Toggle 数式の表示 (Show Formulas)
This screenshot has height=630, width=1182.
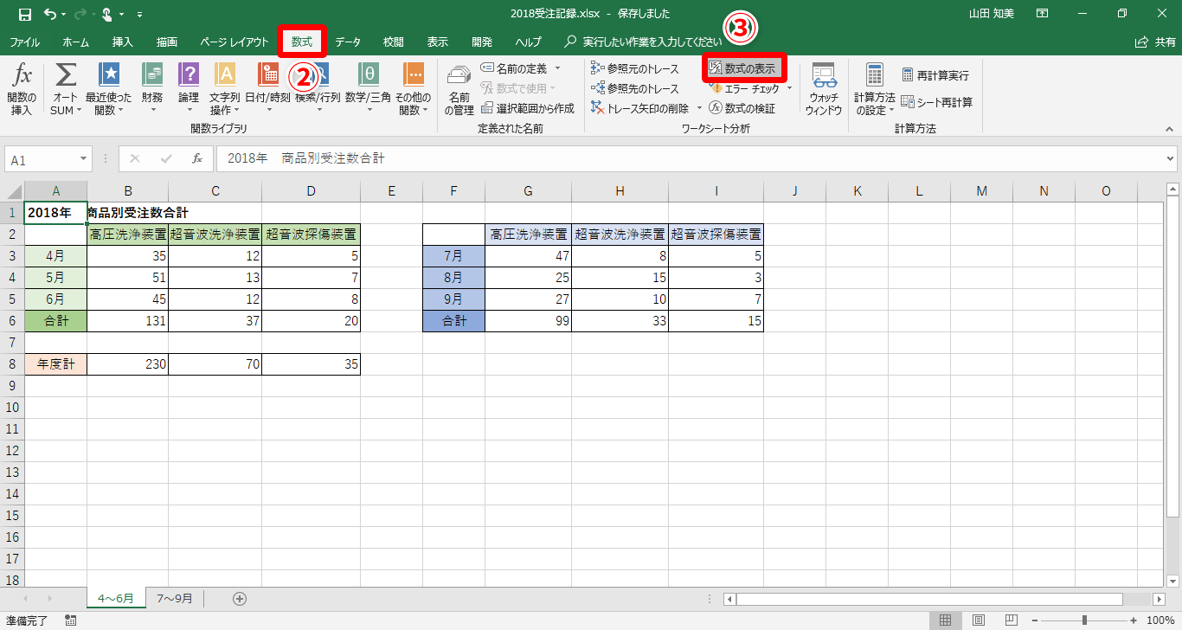tap(744, 68)
